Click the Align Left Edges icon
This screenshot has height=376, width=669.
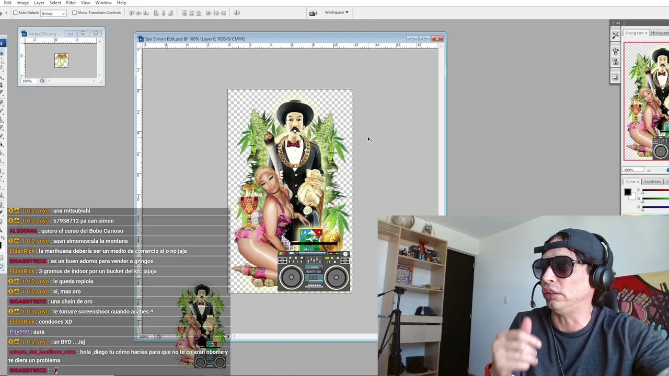[156, 13]
